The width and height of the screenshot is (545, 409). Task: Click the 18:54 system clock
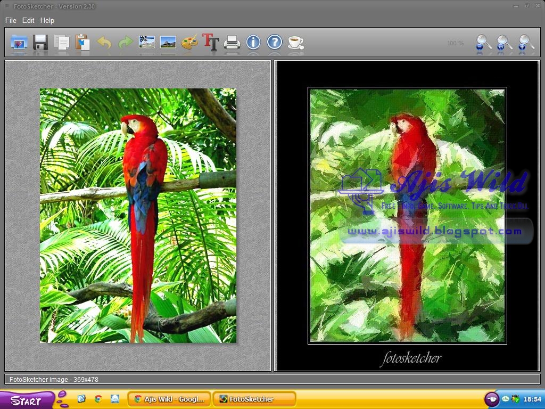[532, 399]
